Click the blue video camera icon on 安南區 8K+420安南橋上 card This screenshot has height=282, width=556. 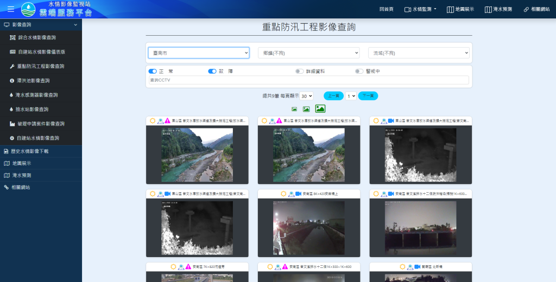298,194
